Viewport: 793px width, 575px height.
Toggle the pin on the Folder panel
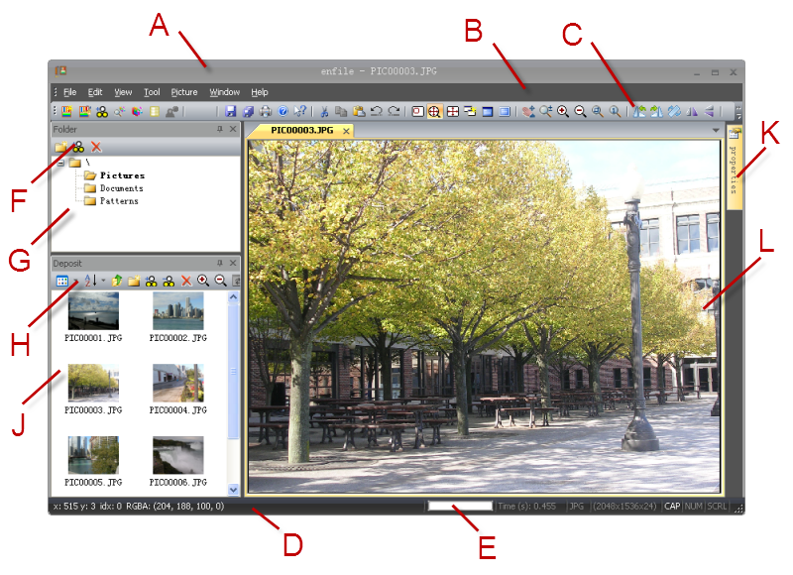point(220,130)
